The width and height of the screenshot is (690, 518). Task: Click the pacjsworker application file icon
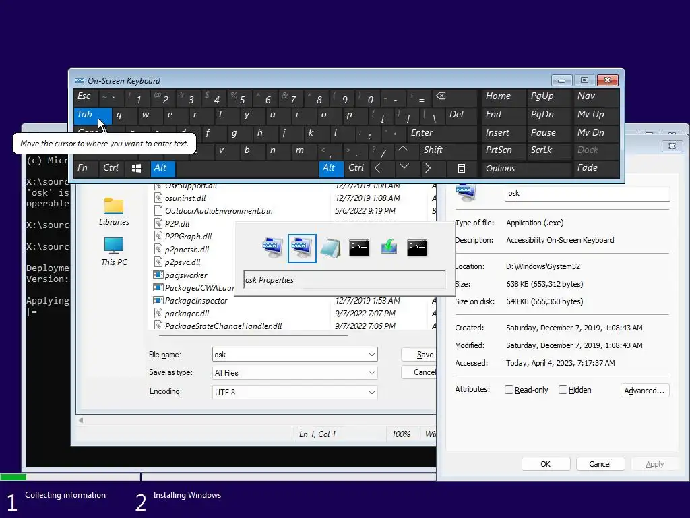point(158,275)
